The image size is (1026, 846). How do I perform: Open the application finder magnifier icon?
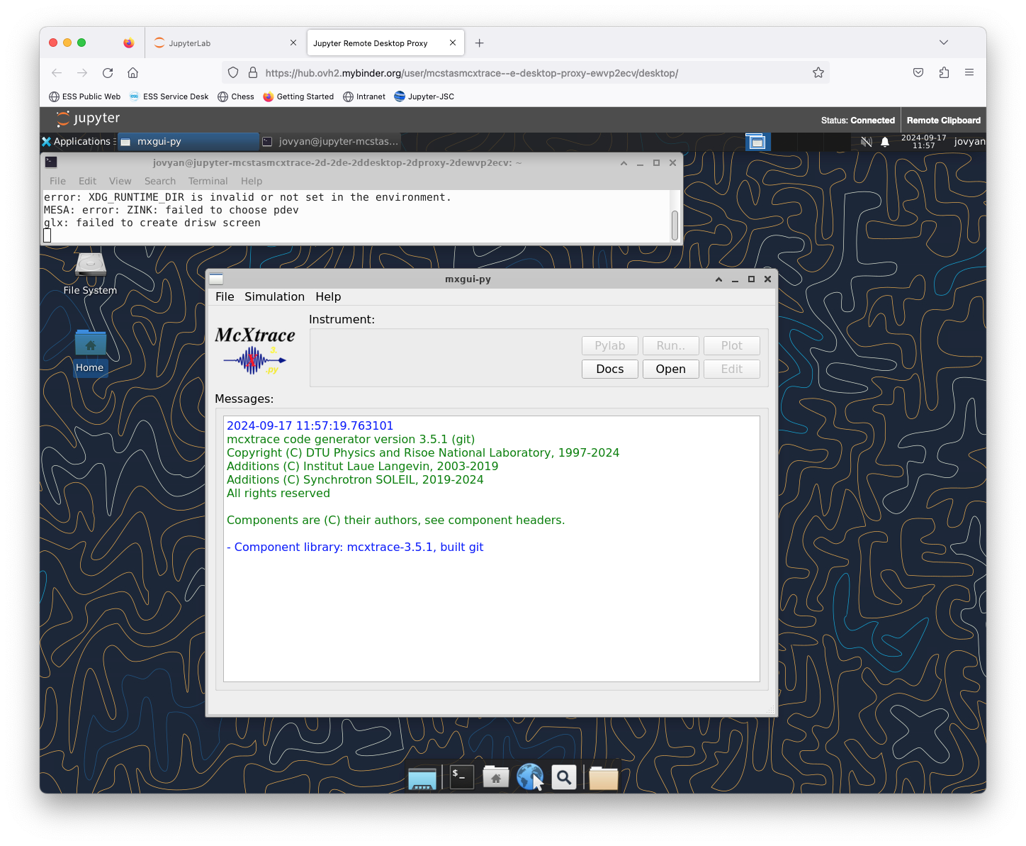[x=564, y=778]
